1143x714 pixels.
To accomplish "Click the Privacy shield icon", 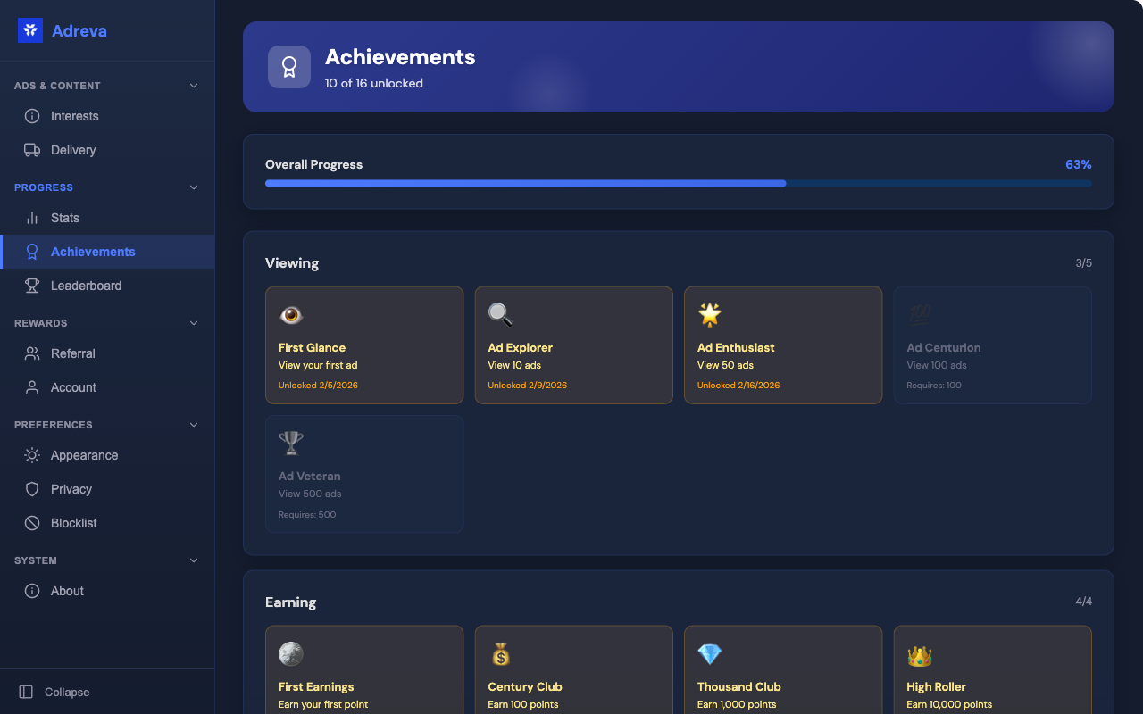I will pos(32,489).
